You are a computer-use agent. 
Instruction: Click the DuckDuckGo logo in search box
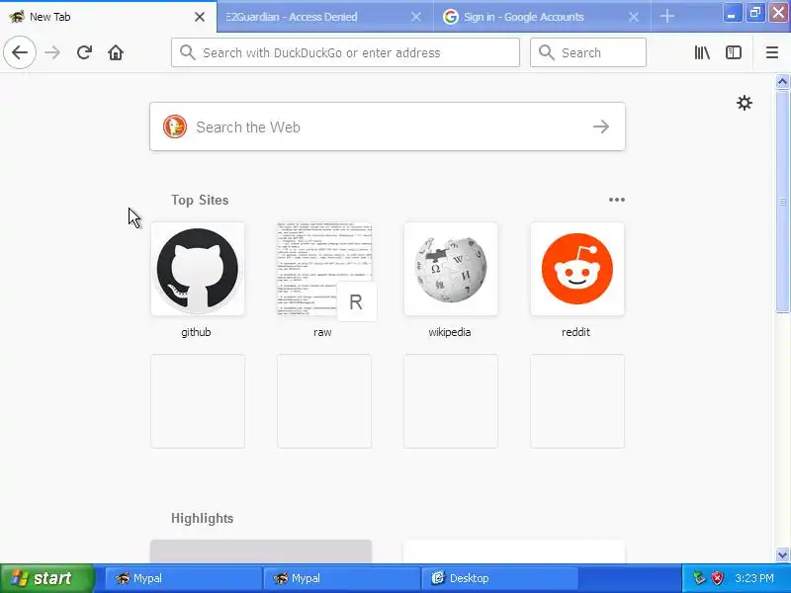pos(175,127)
